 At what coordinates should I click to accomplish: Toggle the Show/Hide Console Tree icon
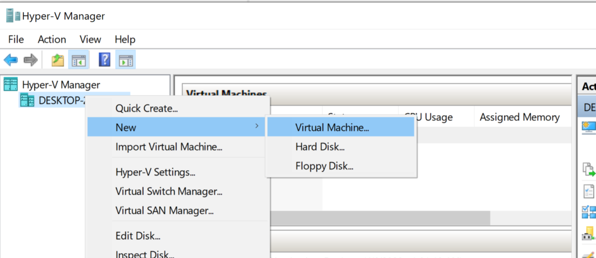coord(79,60)
